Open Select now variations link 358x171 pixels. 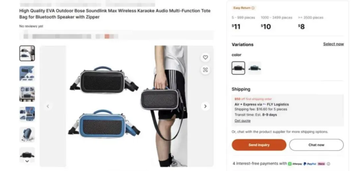[333, 44]
